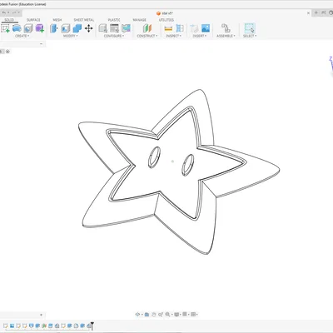Viewport: 333px width, 333px height.
Task: Select the star document tab
Action: tap(165, 13)
